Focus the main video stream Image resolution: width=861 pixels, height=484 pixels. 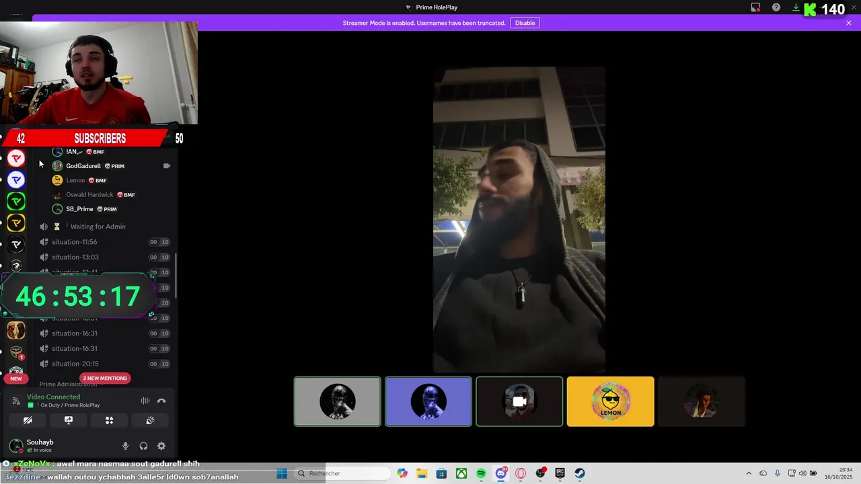coord(519,219)
